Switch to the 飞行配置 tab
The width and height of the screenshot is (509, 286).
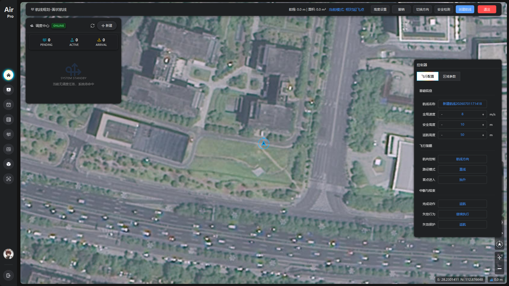point(428,76)
